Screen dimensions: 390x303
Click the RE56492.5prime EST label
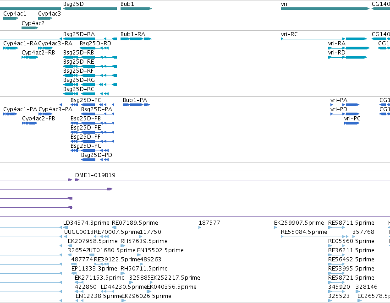[x=351, y=260]
